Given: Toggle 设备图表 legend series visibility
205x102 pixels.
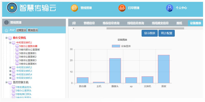Looking at the screenshot, I should (x=116, y=46).
